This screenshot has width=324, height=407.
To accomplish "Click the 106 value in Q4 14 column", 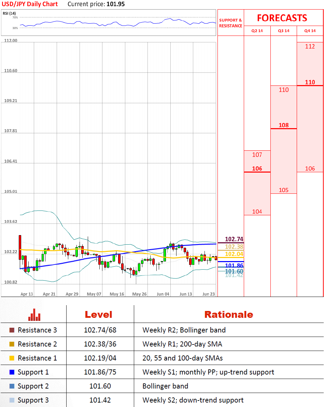I will click(x=310, y=168).
